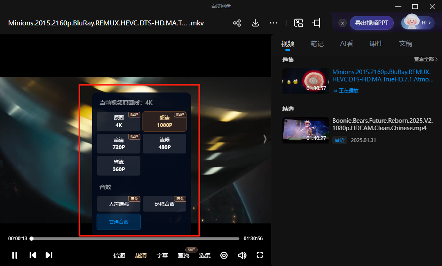Open the 倍速 playback speed menu
Screen dimensions: 442x266
pos(119,255)
